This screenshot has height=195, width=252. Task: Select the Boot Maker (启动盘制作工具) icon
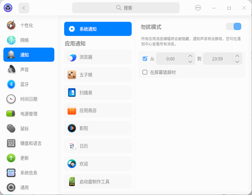[72, 182]
